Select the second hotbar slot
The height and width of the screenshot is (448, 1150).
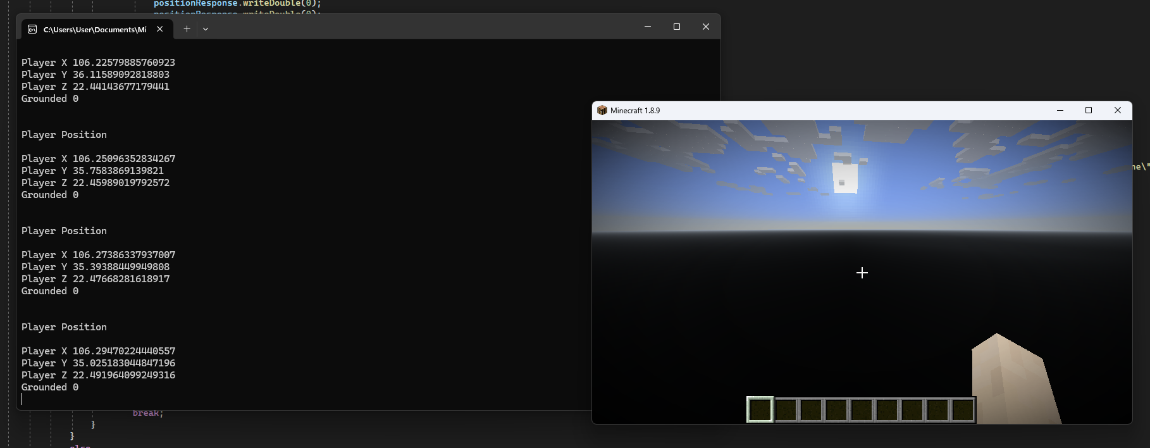tap(786, 410)
